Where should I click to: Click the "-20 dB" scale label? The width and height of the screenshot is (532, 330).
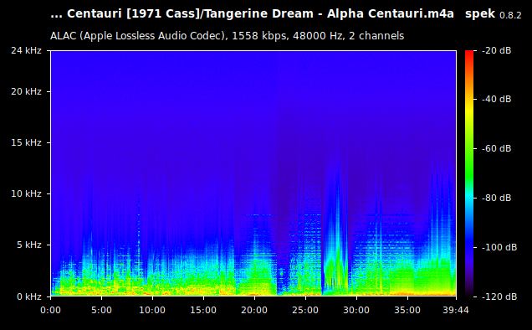pos(496,50)
